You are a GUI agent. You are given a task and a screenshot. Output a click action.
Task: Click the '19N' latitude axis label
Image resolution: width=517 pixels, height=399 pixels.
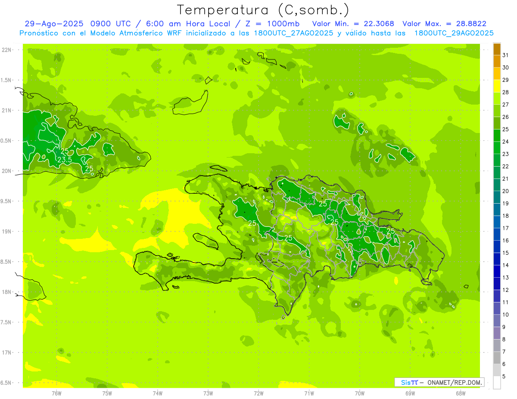tap(6, 231)
